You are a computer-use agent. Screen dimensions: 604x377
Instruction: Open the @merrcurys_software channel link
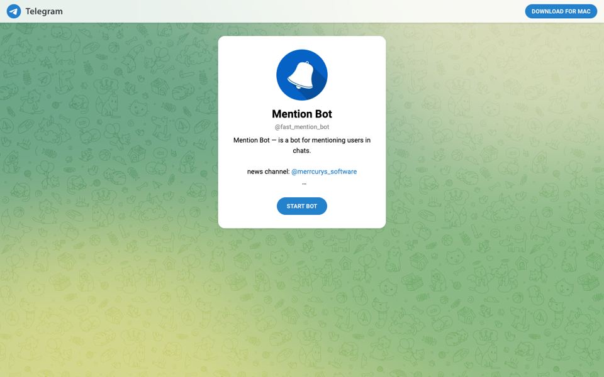click(324, 172)
